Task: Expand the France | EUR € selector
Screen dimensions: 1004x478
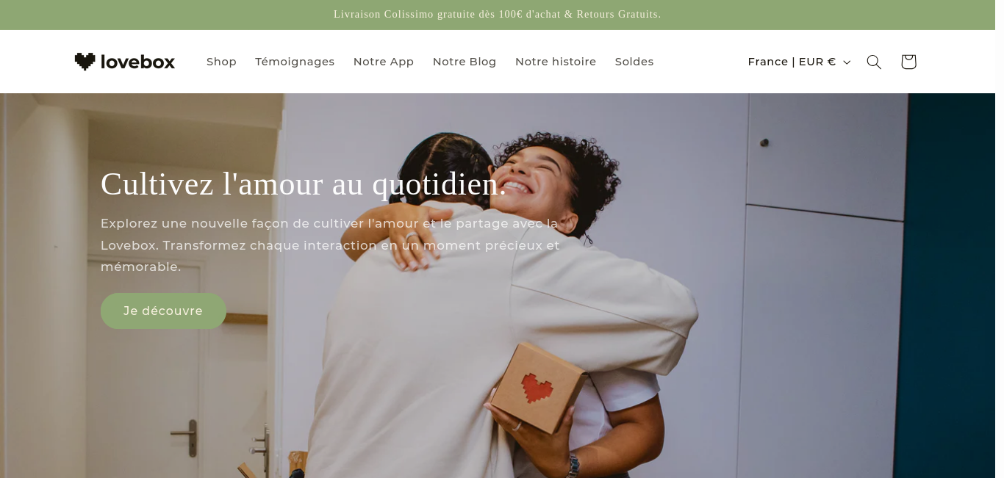Action: point(799,62)
